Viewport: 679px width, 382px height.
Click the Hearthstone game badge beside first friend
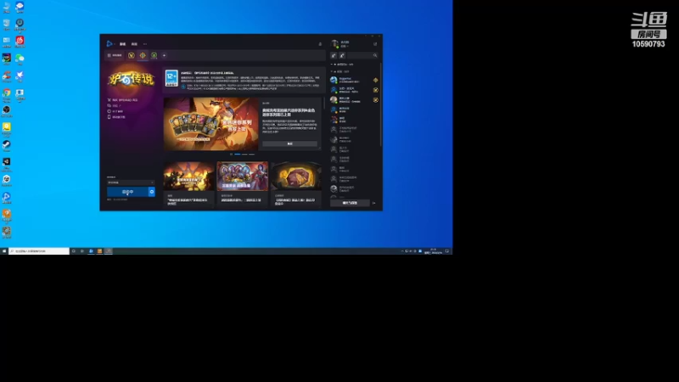click(375, 80)
